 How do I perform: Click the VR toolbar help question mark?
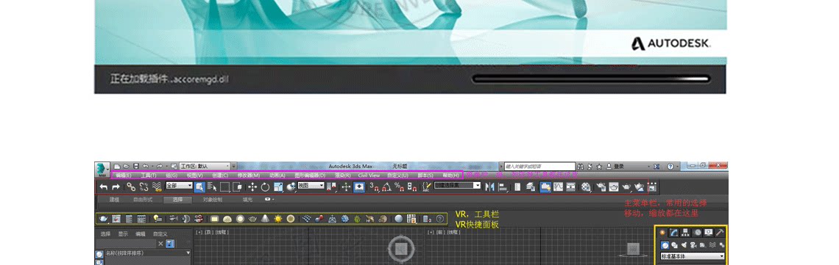pos(440,219)
